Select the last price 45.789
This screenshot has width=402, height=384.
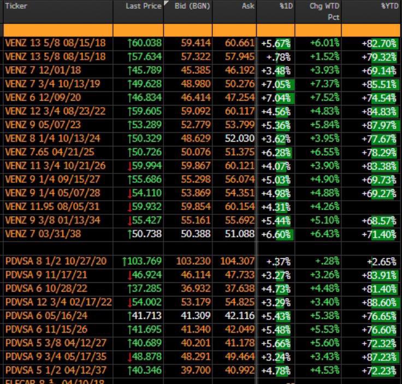click(145, 70)
